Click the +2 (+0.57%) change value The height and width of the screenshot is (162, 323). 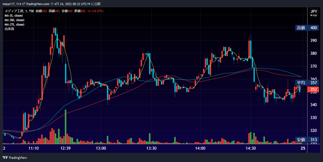pos(95,11)
